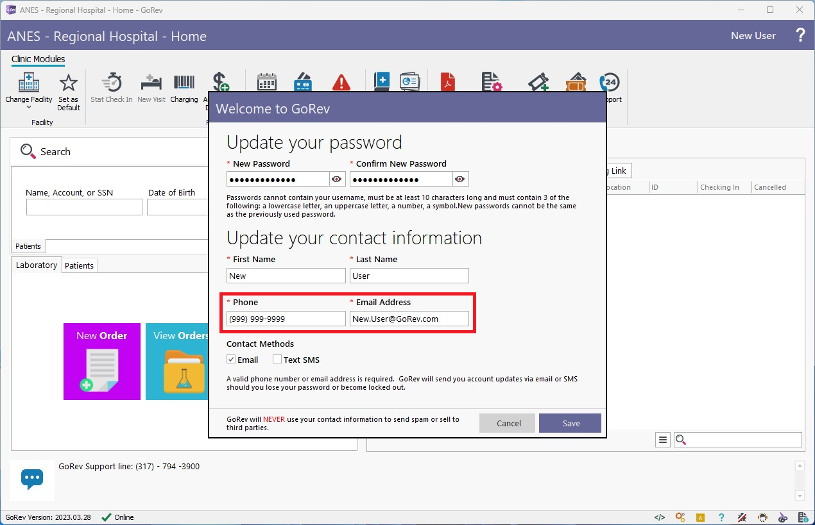815x525 pixels.
Task: Click the Name, Account, or SSN field
Action: click(x=84, y=207)
